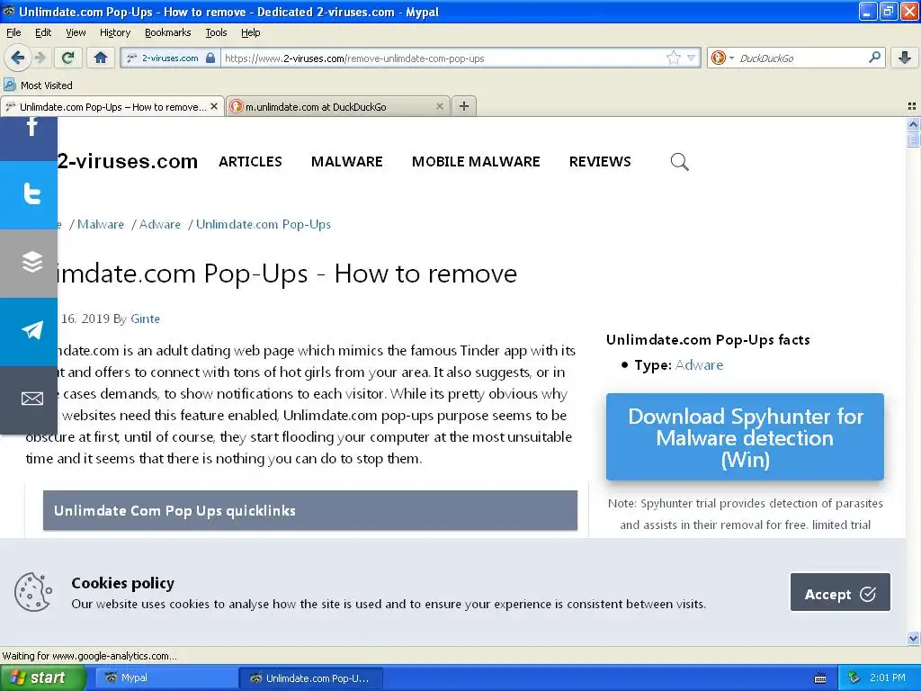Image resolution: width=921 pixels, height=691 pixels.
Task: Open the File menu
Action: pos(13,33)
